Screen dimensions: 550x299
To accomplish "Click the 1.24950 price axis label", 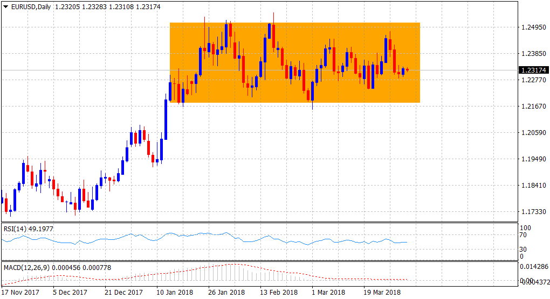I will click(x=533, y=27).
